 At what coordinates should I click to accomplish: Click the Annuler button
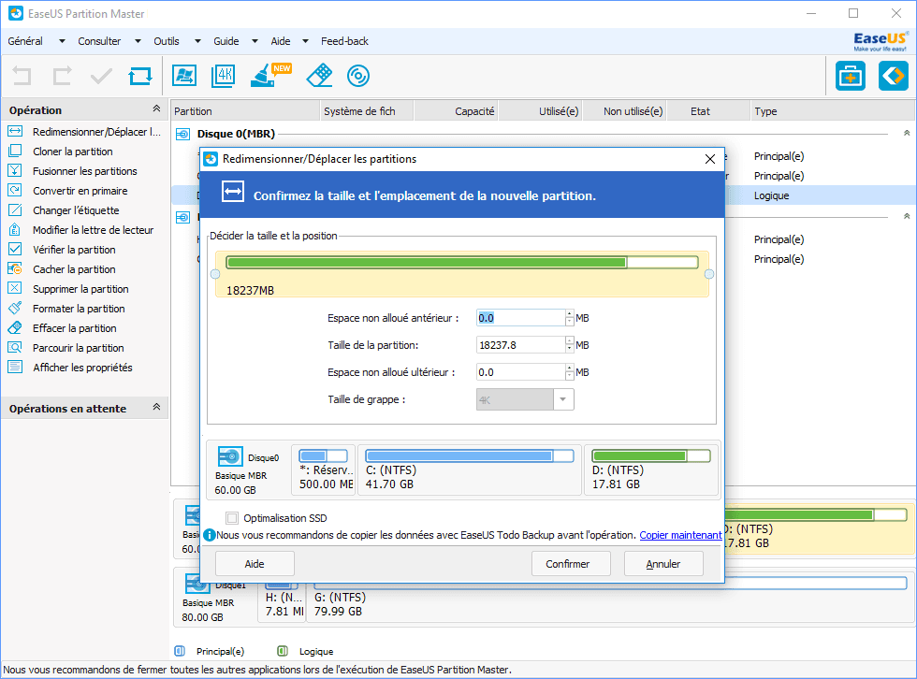click(663, 564)
